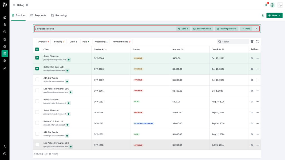This screenshot has width=285, height=160.
Task: Click the star icon for INV-0001 client
Action: coord(71,92)
